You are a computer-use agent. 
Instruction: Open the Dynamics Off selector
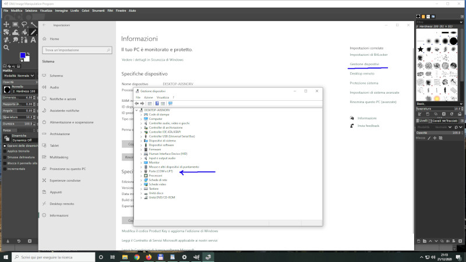coord(24,140)
